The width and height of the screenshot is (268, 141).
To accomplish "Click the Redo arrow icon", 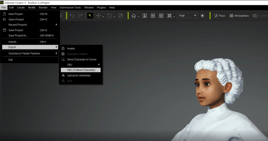I will pos(80,16).
